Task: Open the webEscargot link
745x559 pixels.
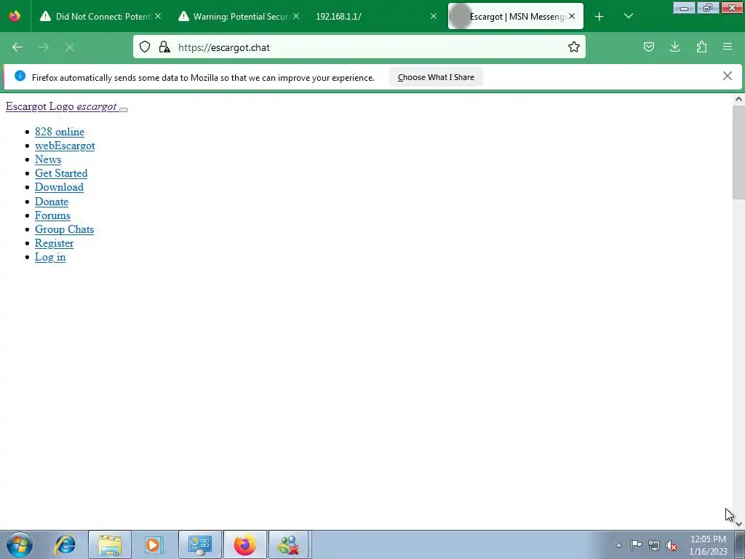Action: pyautogui.click(x=65, y=146)
